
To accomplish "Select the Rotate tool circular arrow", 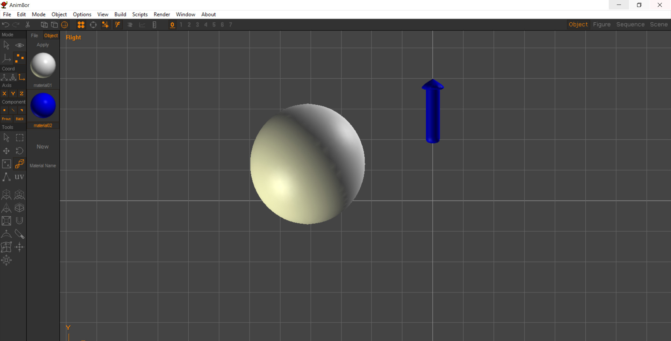I will click(x=20, y=151).
